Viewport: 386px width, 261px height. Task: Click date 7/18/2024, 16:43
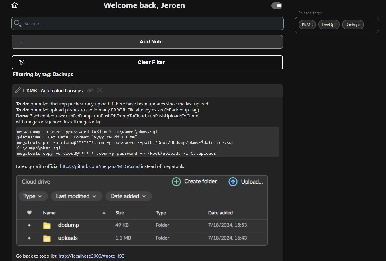coord(228,238)
